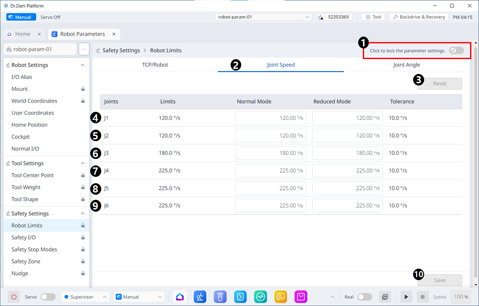Screen dimensions: 479x306
Task: Toggle the Real mode switch
Action: click(365, 297)
